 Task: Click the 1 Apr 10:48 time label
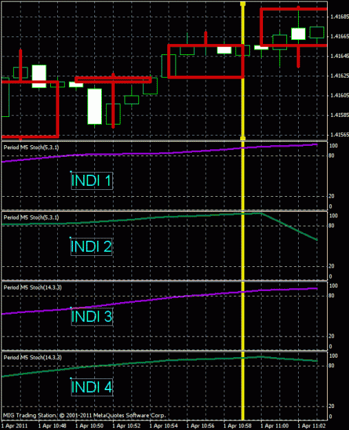pyautogui.click(x=52, y=426)
